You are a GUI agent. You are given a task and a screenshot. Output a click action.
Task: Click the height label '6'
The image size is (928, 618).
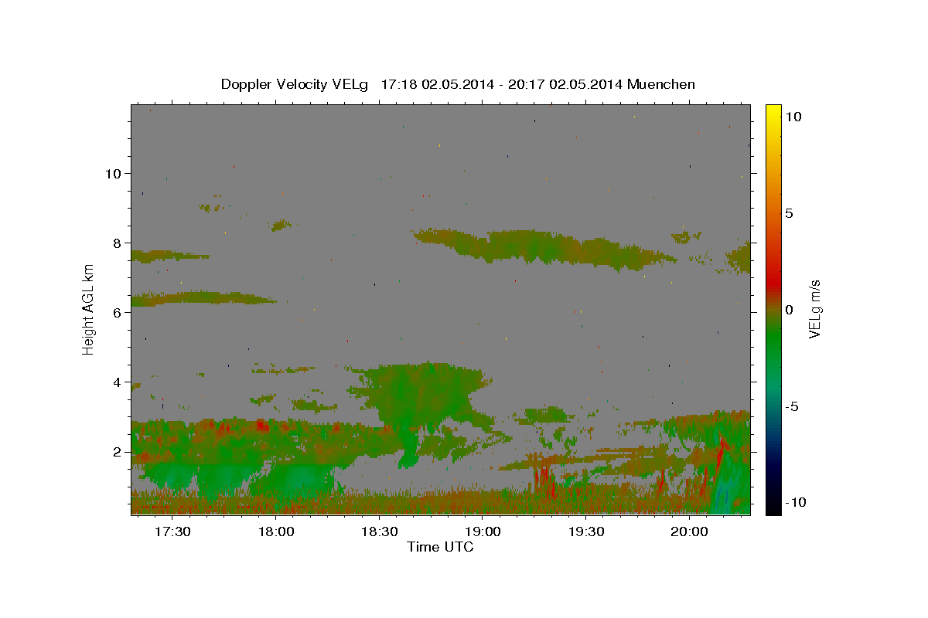click(117, 312)
